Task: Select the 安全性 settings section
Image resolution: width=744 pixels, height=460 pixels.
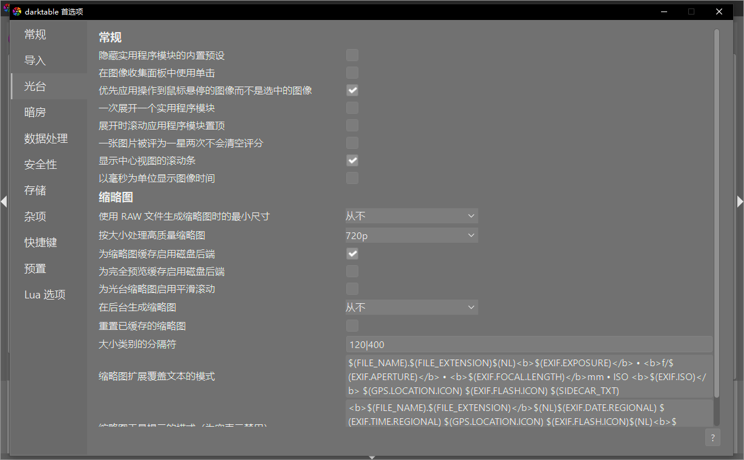Action: tap(39, 164)
